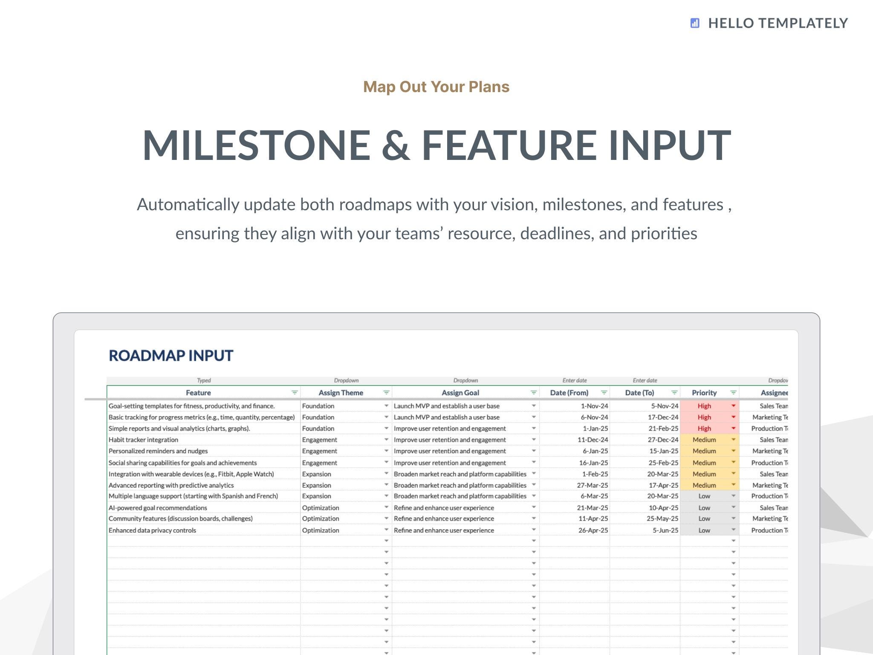Select the 5-Jun-25 end date cell
Image resolution: width=873 pixels, height=655 pixels.
(x=645, y=530)
